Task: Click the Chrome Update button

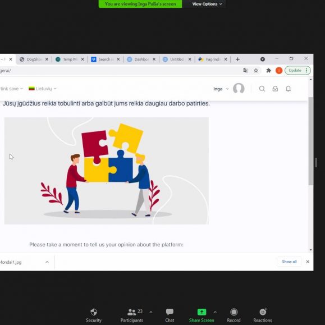Action: point(298,71)
